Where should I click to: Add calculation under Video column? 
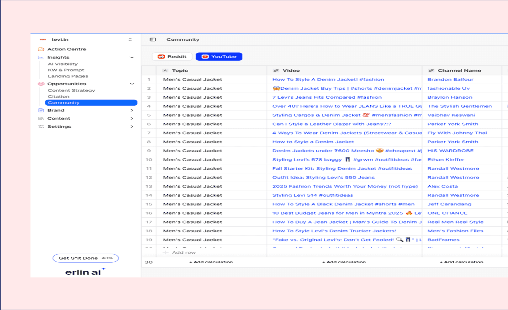[344, 262]
